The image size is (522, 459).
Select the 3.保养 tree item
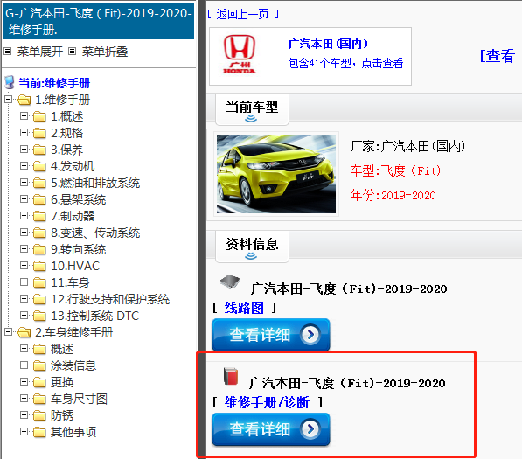(67, 150)
